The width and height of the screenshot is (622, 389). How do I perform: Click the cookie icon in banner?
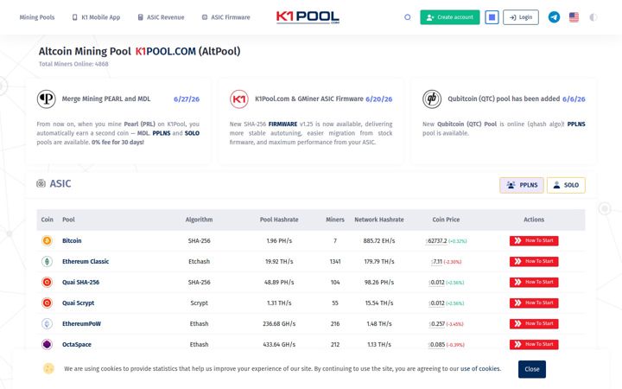point(48,368)
